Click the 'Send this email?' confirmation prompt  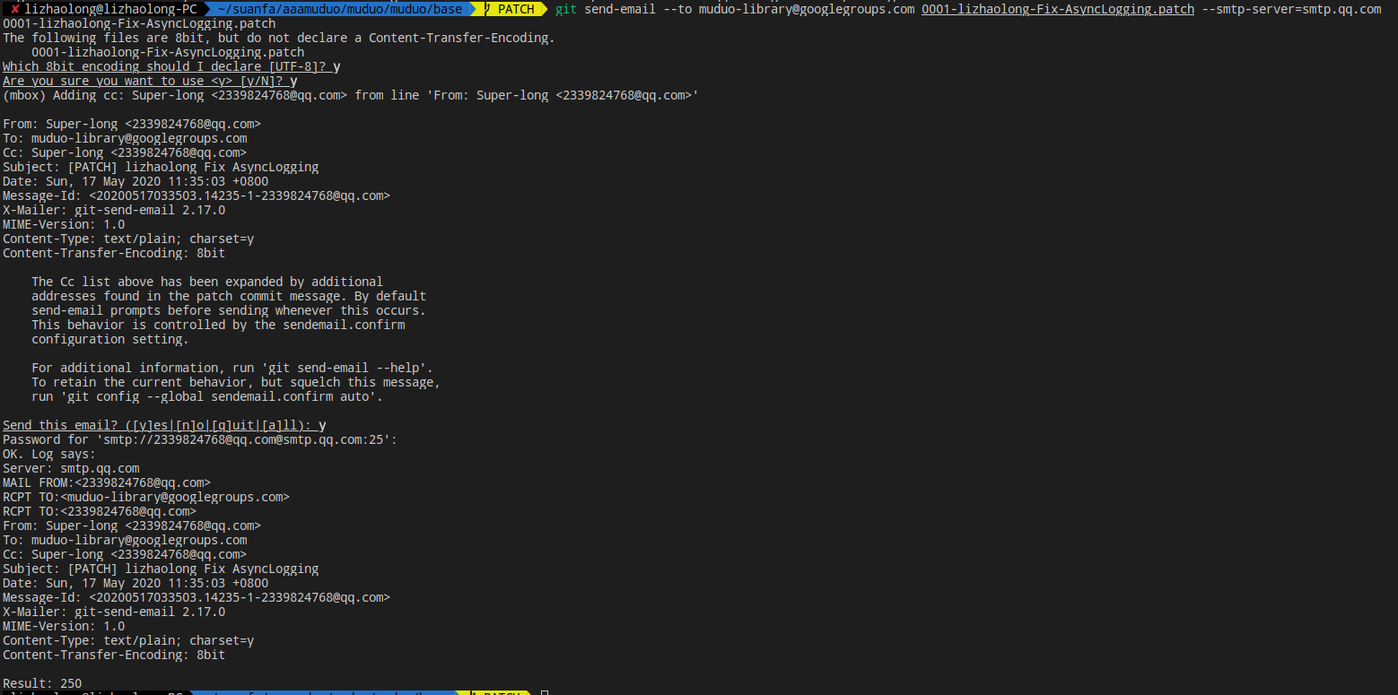164,425
